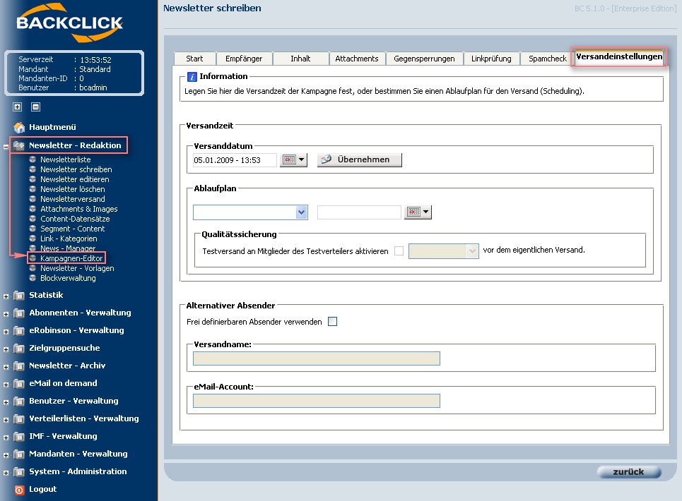The height and width of the screenshot is (501, 682).
Task: Click the Benutzer - Verwaltung folder icon
Action: 18,401
